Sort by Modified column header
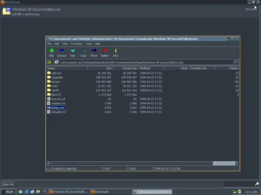 (x=151, y=68)
